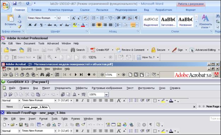Click the Save icon in Word quick access toolbar

14,4
